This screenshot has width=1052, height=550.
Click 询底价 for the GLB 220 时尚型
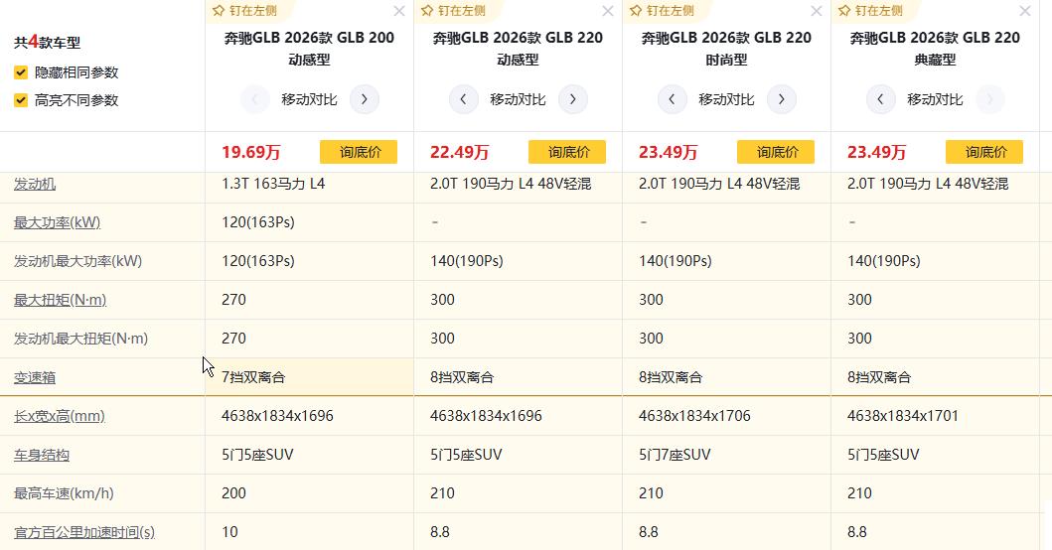click(x=776, y=152)
